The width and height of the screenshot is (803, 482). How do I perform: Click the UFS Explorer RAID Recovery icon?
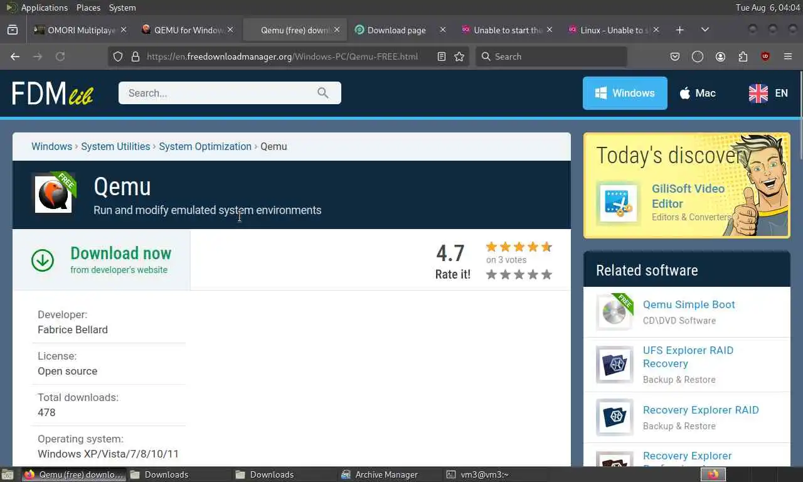coord(614,365)
